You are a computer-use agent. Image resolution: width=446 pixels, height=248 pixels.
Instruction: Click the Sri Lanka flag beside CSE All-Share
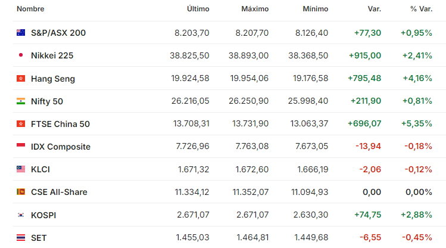coord(21,192)
